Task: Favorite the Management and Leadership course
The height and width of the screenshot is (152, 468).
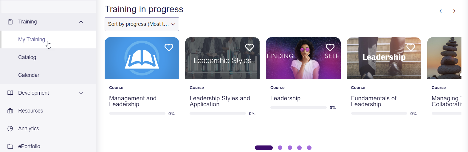Action: [169, 47]
